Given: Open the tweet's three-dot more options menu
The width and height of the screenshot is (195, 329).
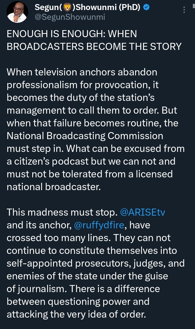Looking at the screenshot, I should pos(184,10).
